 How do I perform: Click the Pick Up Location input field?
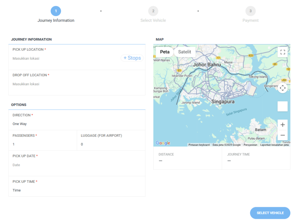pyautogui.click(x=58, y=58)
